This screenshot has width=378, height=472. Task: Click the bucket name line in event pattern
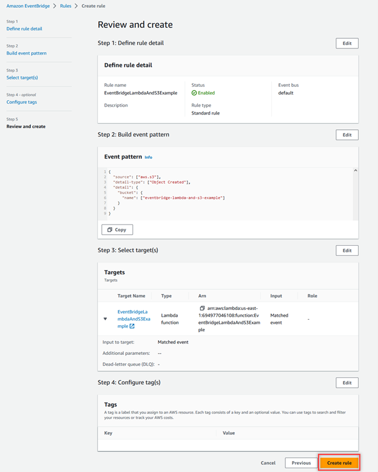pos(174,198)
